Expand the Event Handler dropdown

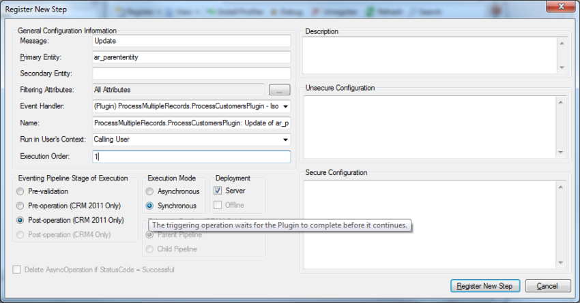[x=285, y=106]
